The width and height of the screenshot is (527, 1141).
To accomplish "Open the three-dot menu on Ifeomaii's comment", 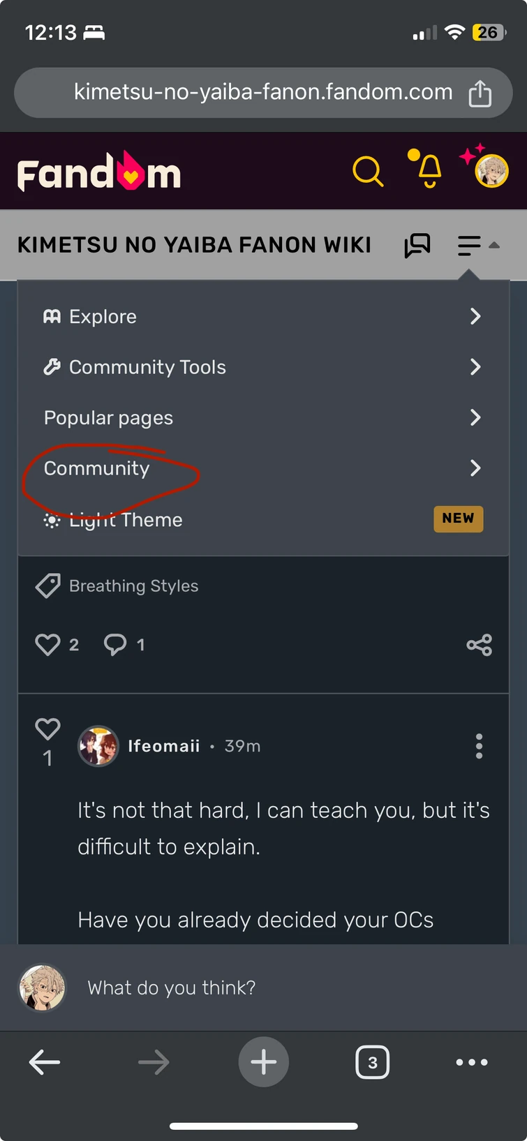I will click(480, 745).
